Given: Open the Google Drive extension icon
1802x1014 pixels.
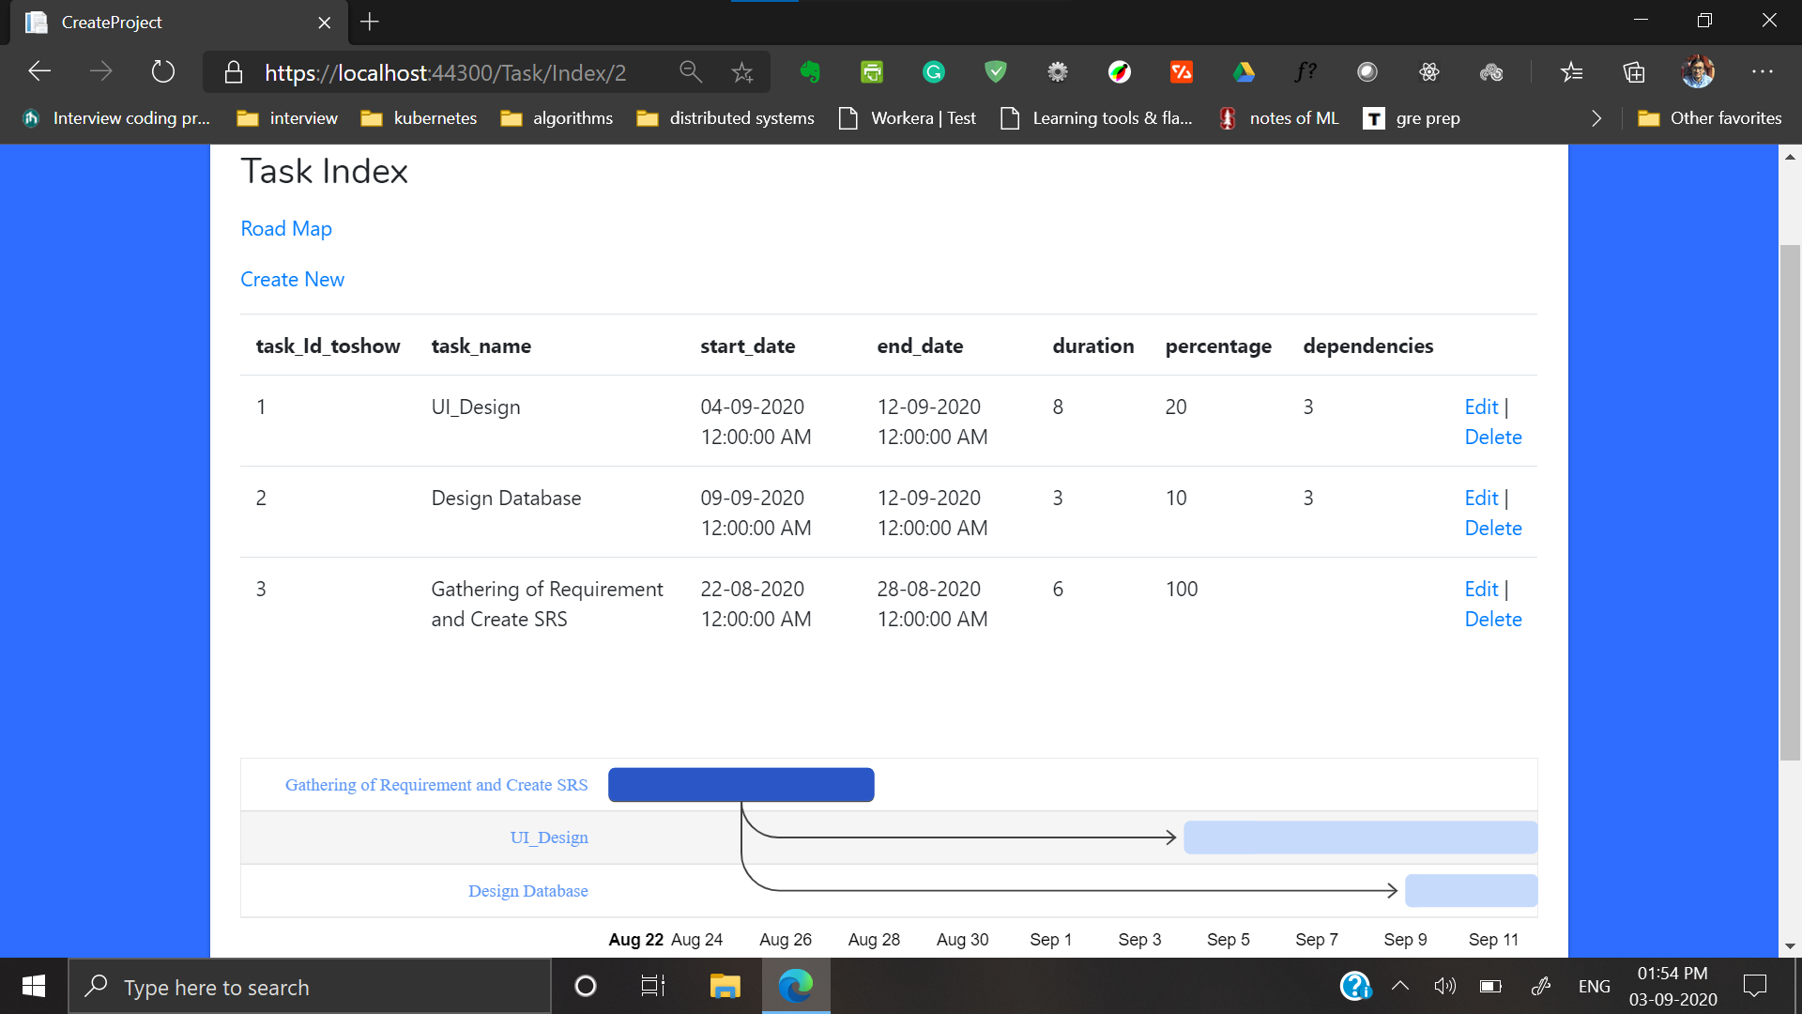Looking at the screenshot, I should point(1244,72).
